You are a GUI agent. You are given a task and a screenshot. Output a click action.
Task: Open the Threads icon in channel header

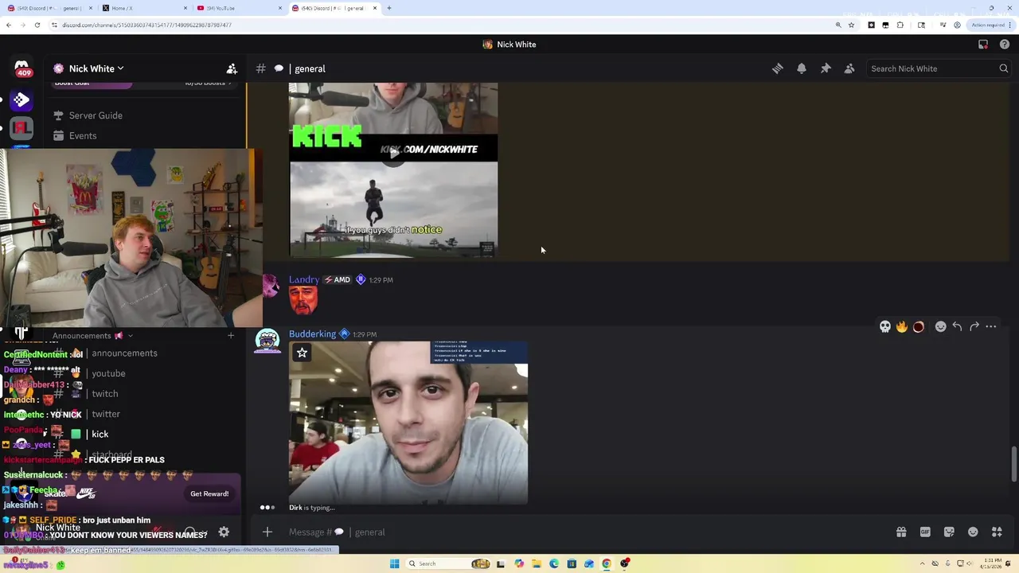pos(777,68)
